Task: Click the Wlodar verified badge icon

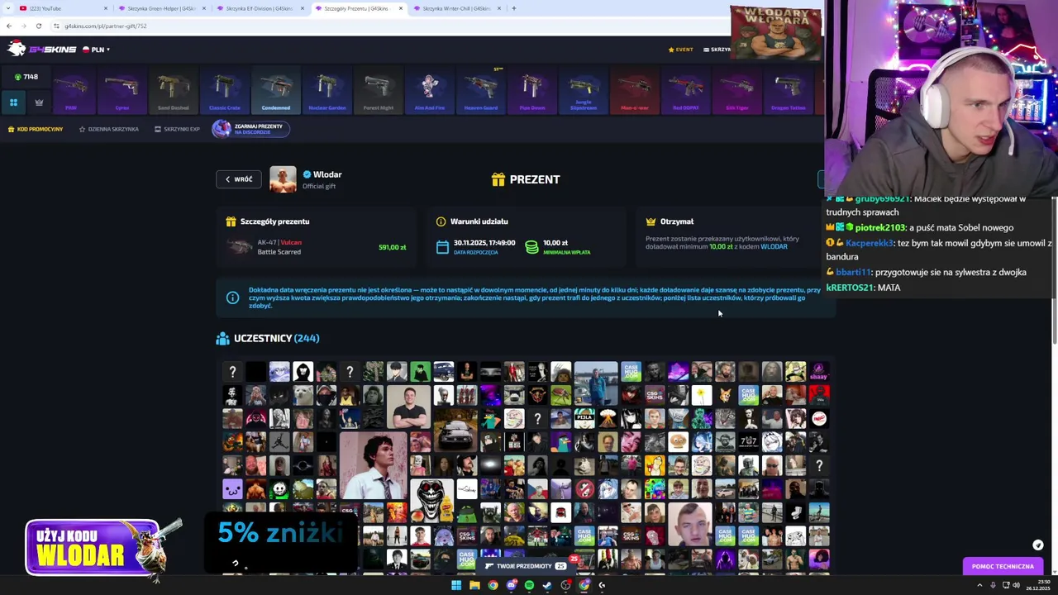Action: point(307,174)
